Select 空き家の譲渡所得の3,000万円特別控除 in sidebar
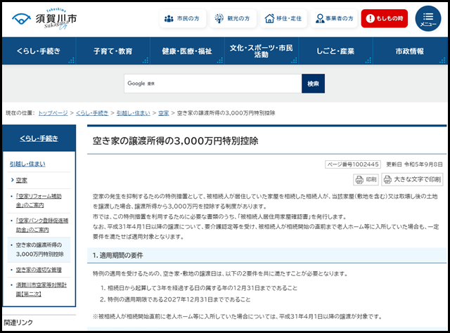 coord(39,249)
